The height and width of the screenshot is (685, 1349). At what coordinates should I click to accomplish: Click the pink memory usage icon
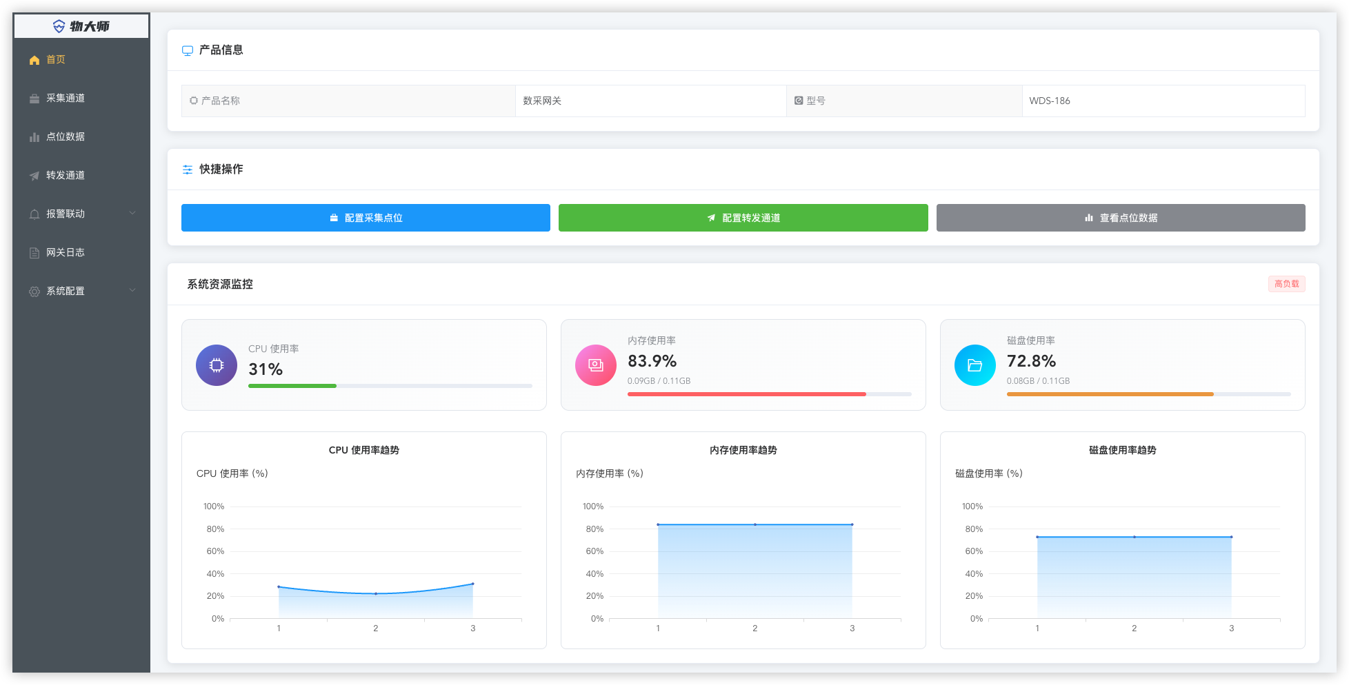596,365
